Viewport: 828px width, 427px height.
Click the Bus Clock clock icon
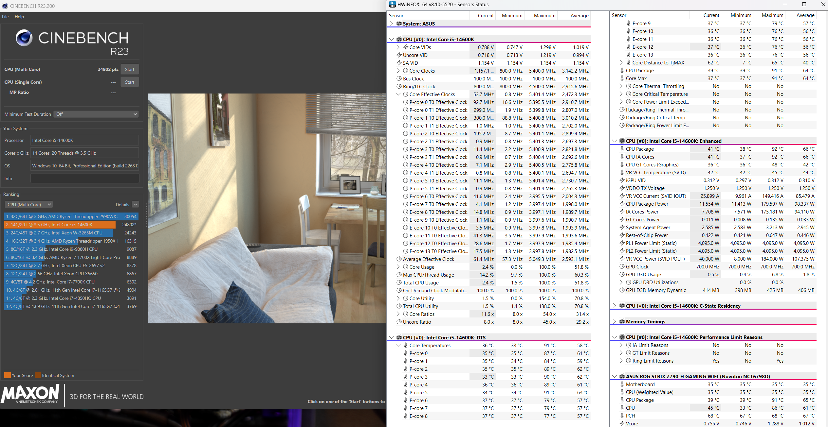tap(399, 78)
